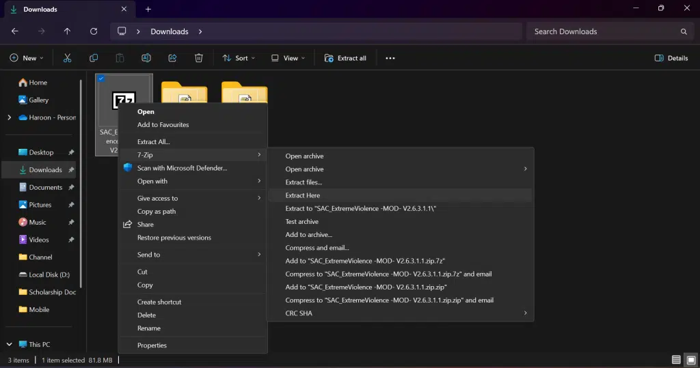Viewport: 700px width, 368px height.
Task: Click the Copy icon in toolbar
Action: 94,58
